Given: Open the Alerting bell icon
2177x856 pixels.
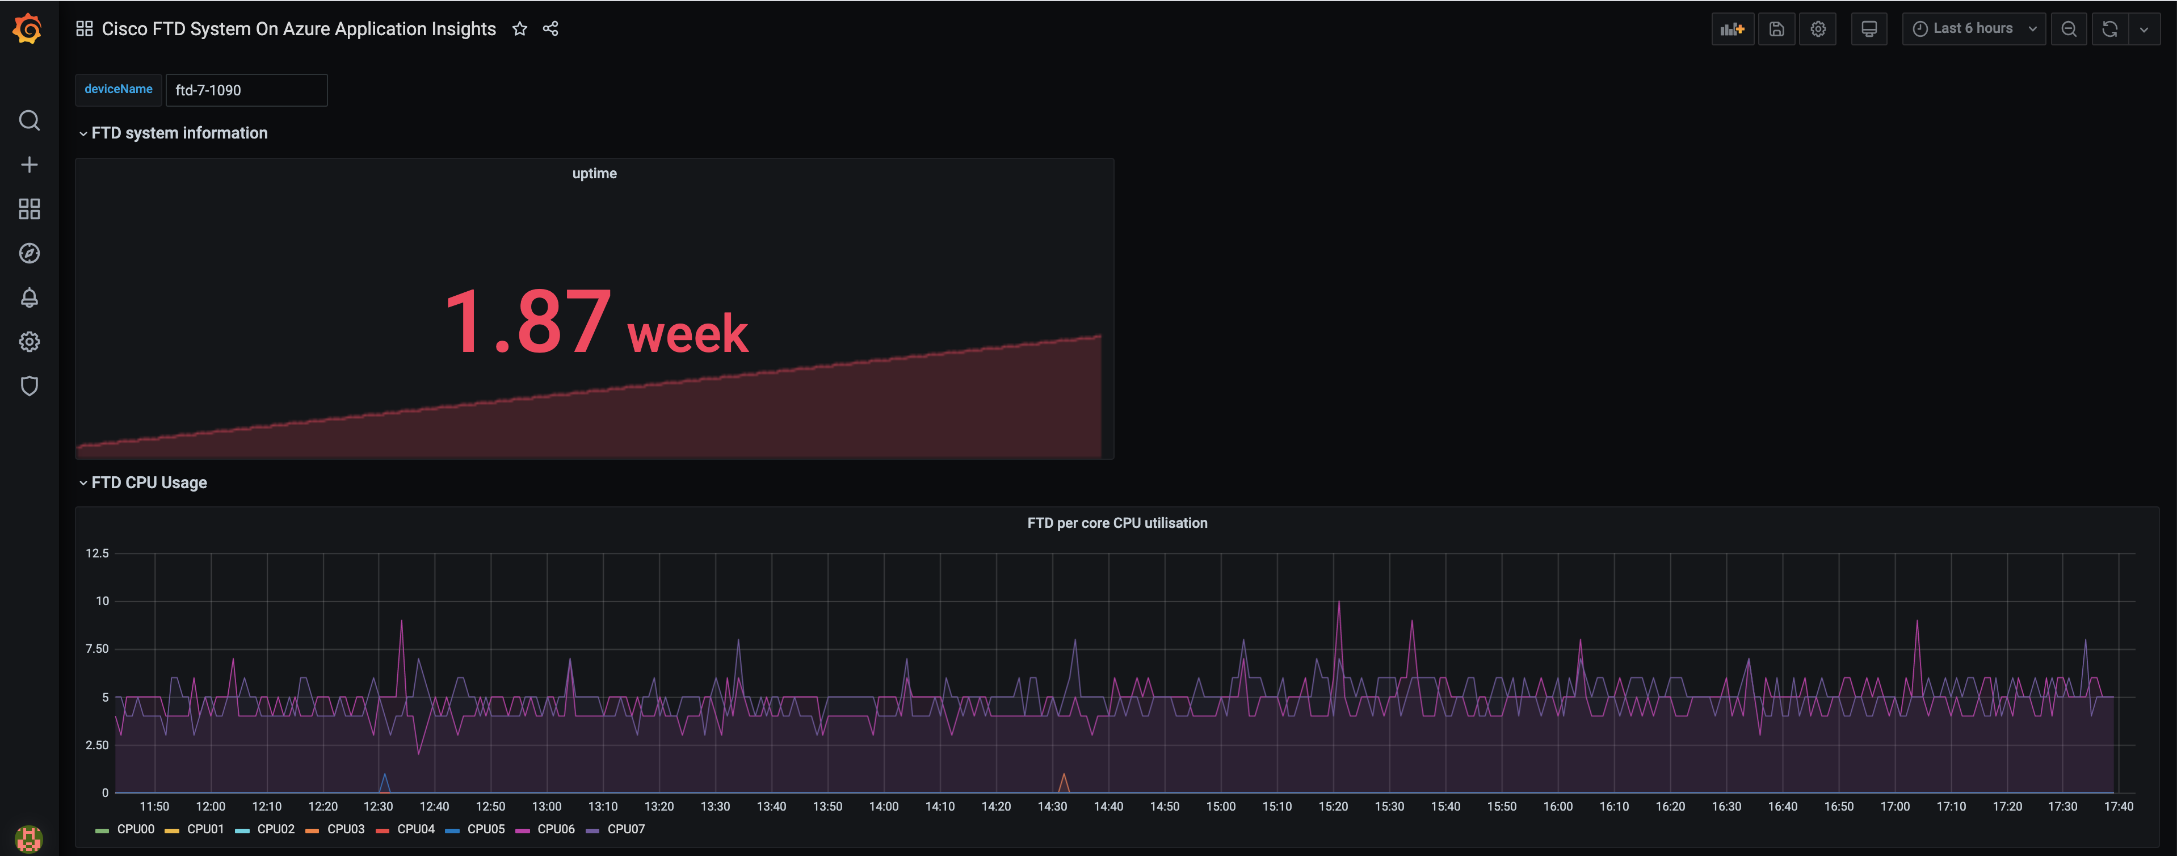Looking at the screenshot, I should point(29,297).
